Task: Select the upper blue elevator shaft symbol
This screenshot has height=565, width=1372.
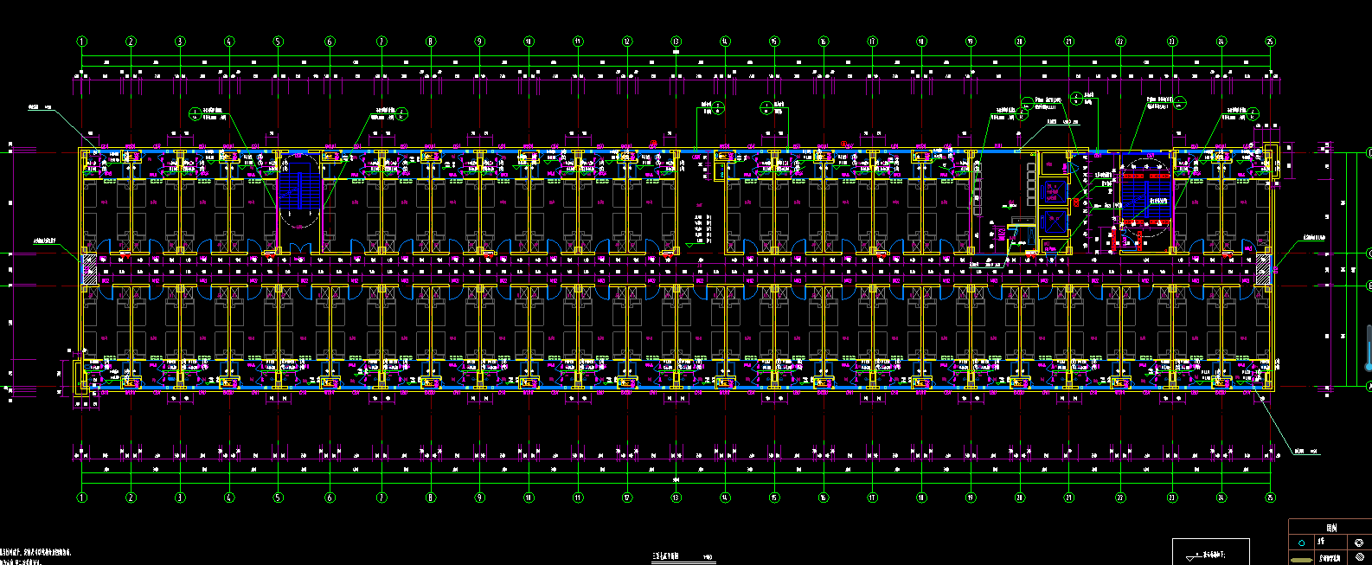Action: (x=1054, y=190)
